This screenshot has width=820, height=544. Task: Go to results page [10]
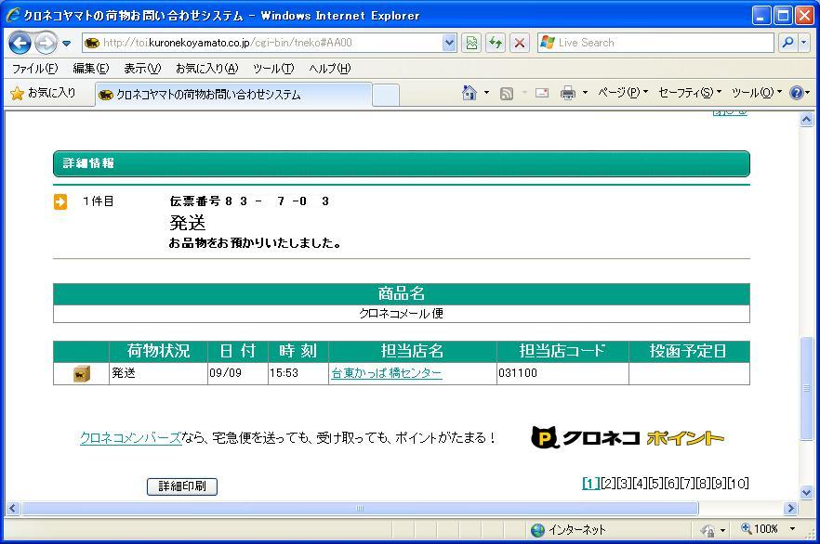click(x=738, y=484)
